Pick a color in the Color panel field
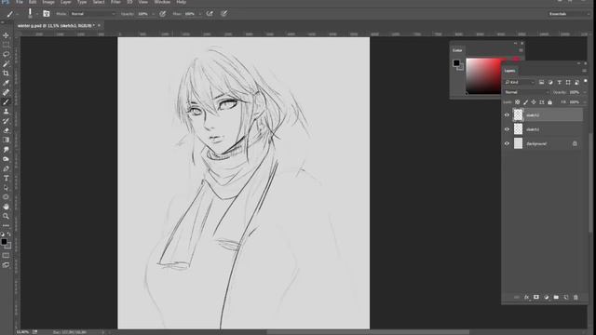The width and height of the screenshot is (596, 335). pyautogui.click(x=483, y=76)
